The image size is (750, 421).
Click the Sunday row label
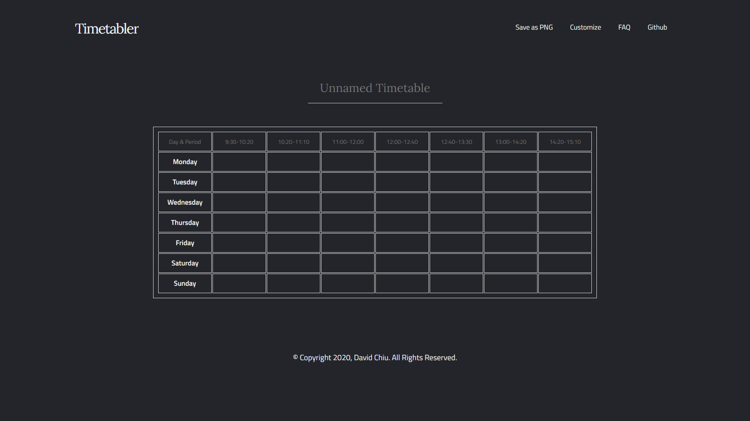pyautogui.click(x=185, y=283)
